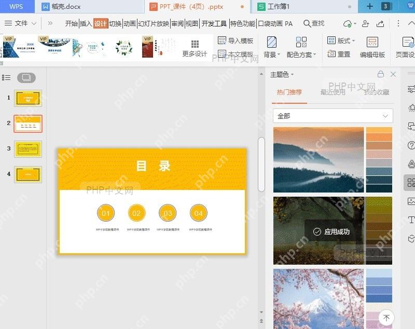
Task: Select slide 3 thumbnail
Action: tap(28, 149)
